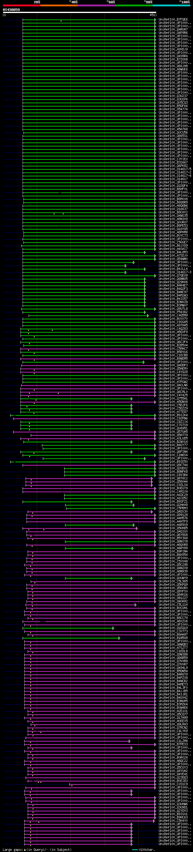Select the UniRef100_A5A768 label
This screenshot has height=852, width=193.
(173, 129)
